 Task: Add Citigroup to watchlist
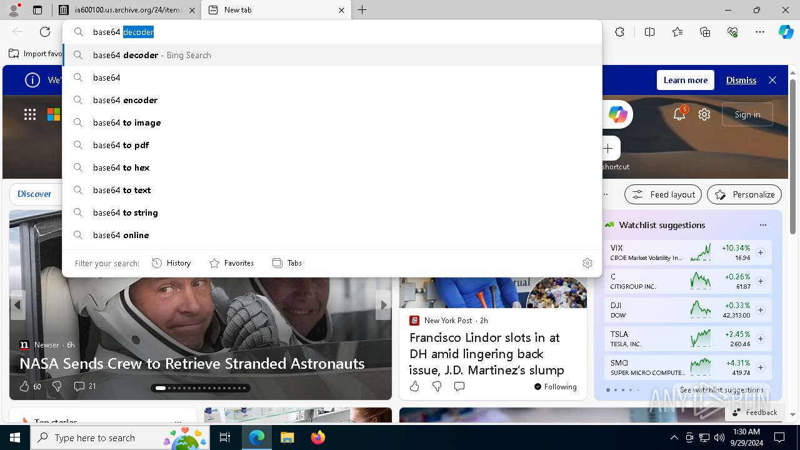coord(761,281)
